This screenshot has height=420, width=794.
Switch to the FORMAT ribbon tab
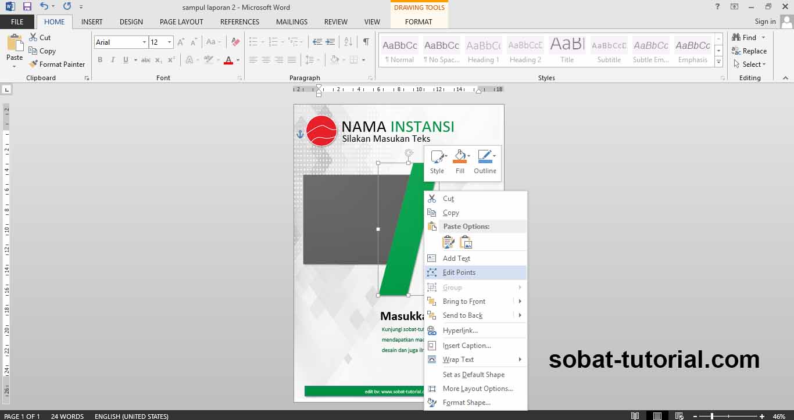pyautogui.click(x=418, y=21)
